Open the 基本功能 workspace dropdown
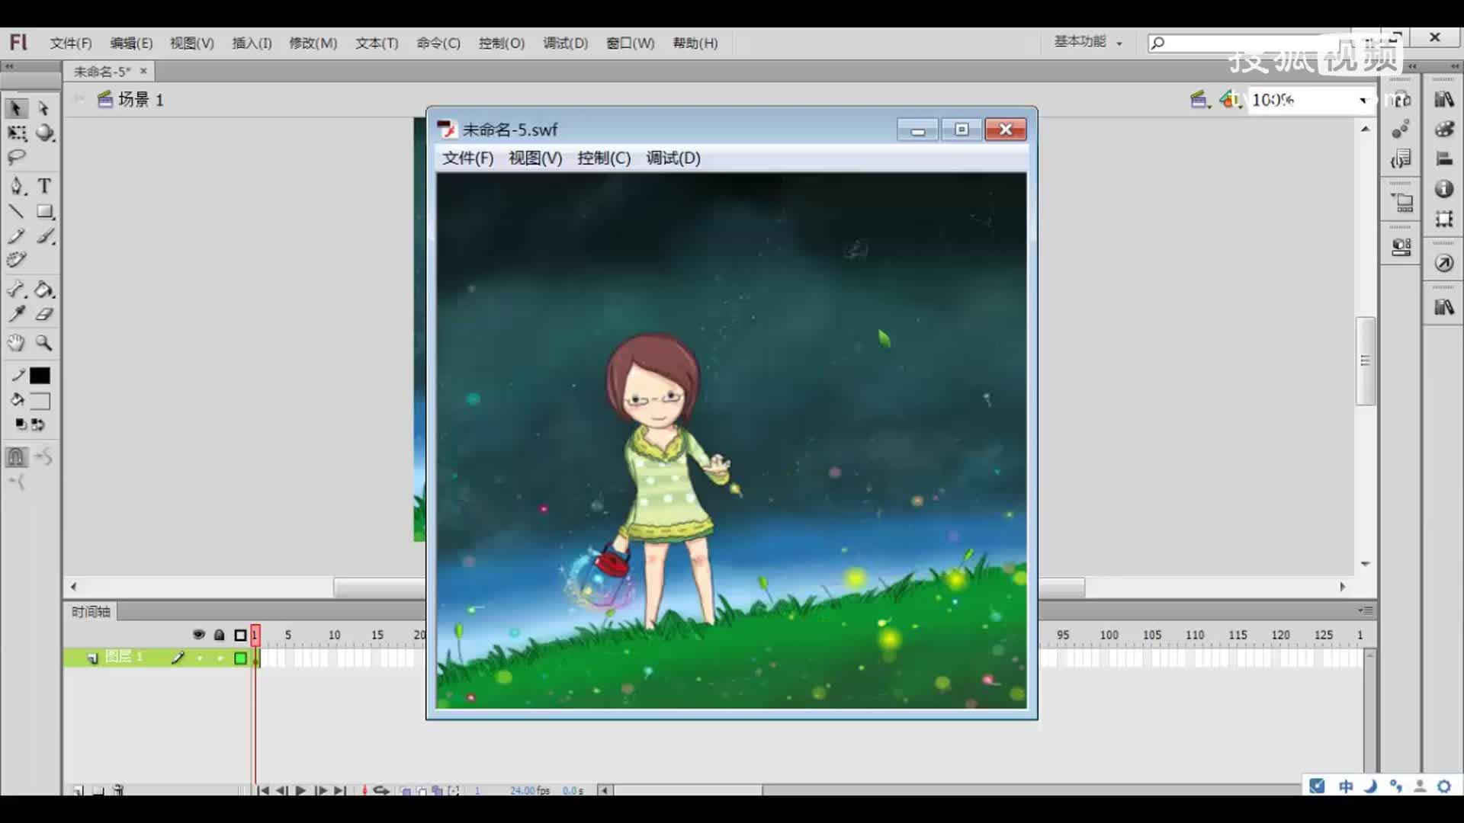 (1086, 42)
